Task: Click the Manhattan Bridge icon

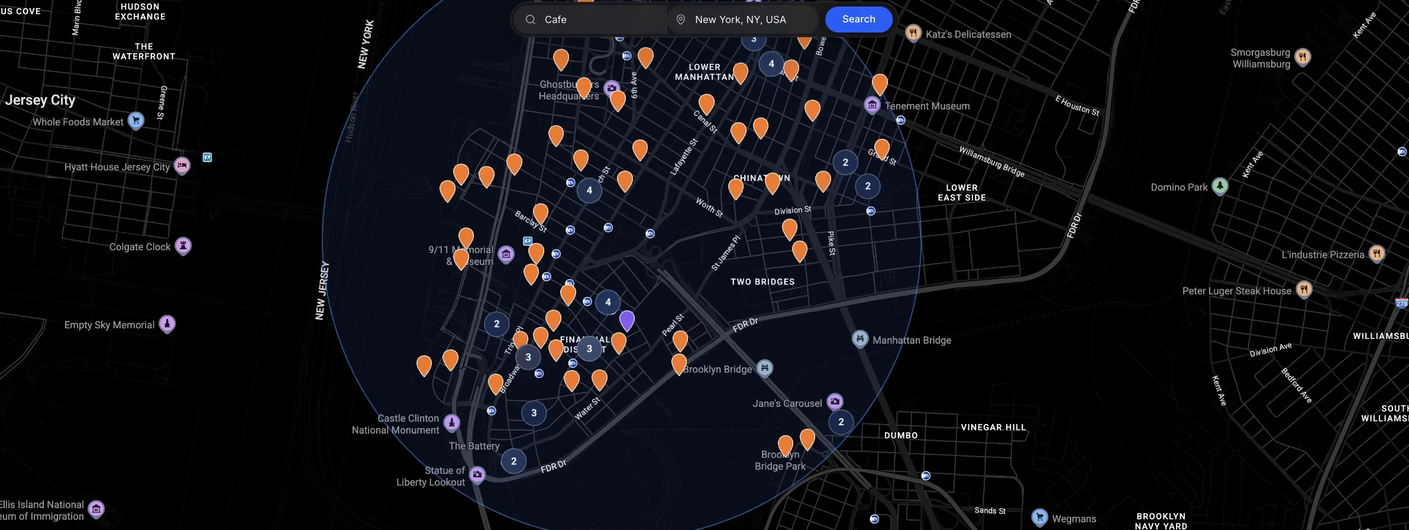Action: pos(860,339)
